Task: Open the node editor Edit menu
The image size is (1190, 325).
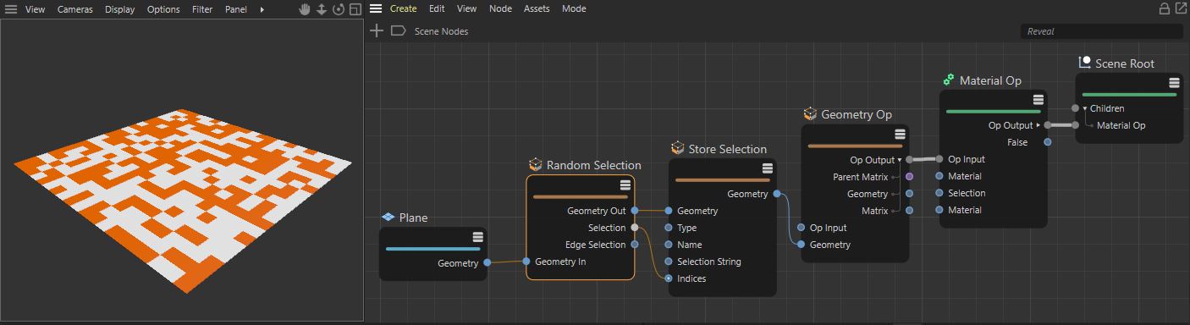Action: (x=437, y=8)
